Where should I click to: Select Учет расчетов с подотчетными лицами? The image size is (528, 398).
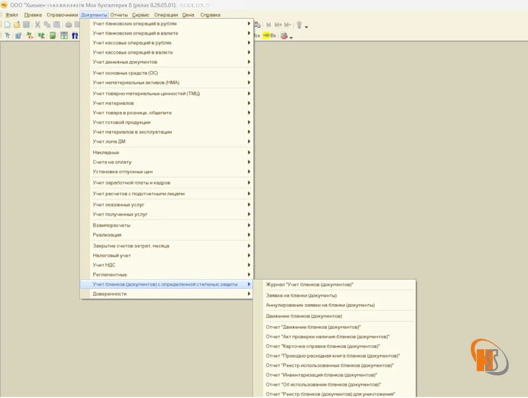tap(167, 194)
